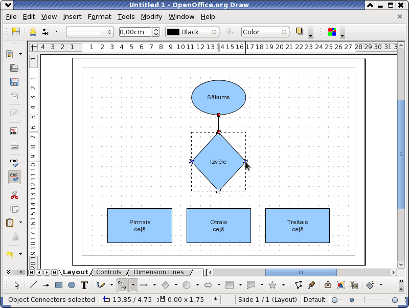Select the Symbol Shapes smiley tool
Screen dimensions: 409x308
(x=187, y=285)
